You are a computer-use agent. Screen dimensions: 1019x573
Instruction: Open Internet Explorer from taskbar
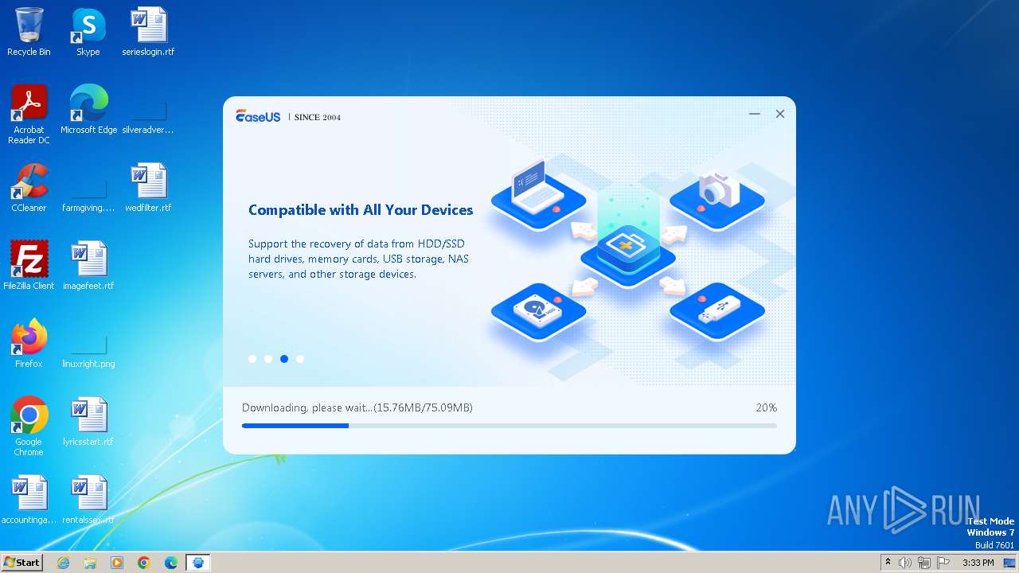click(x=64, y=563)
